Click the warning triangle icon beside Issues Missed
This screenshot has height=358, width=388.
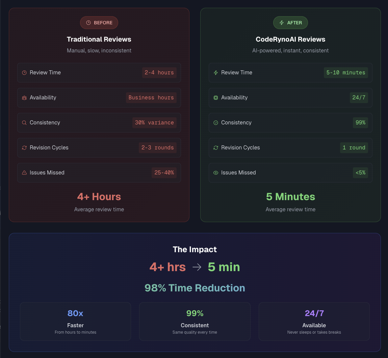(x=24, y=173)
